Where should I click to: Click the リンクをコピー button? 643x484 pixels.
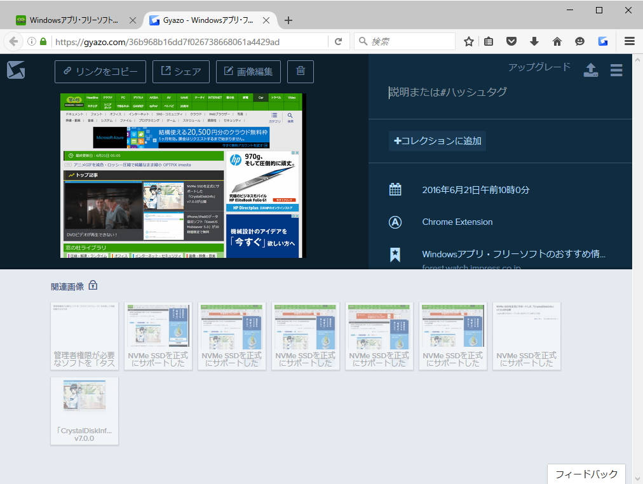pyautogui.click(x=100, y=71)
